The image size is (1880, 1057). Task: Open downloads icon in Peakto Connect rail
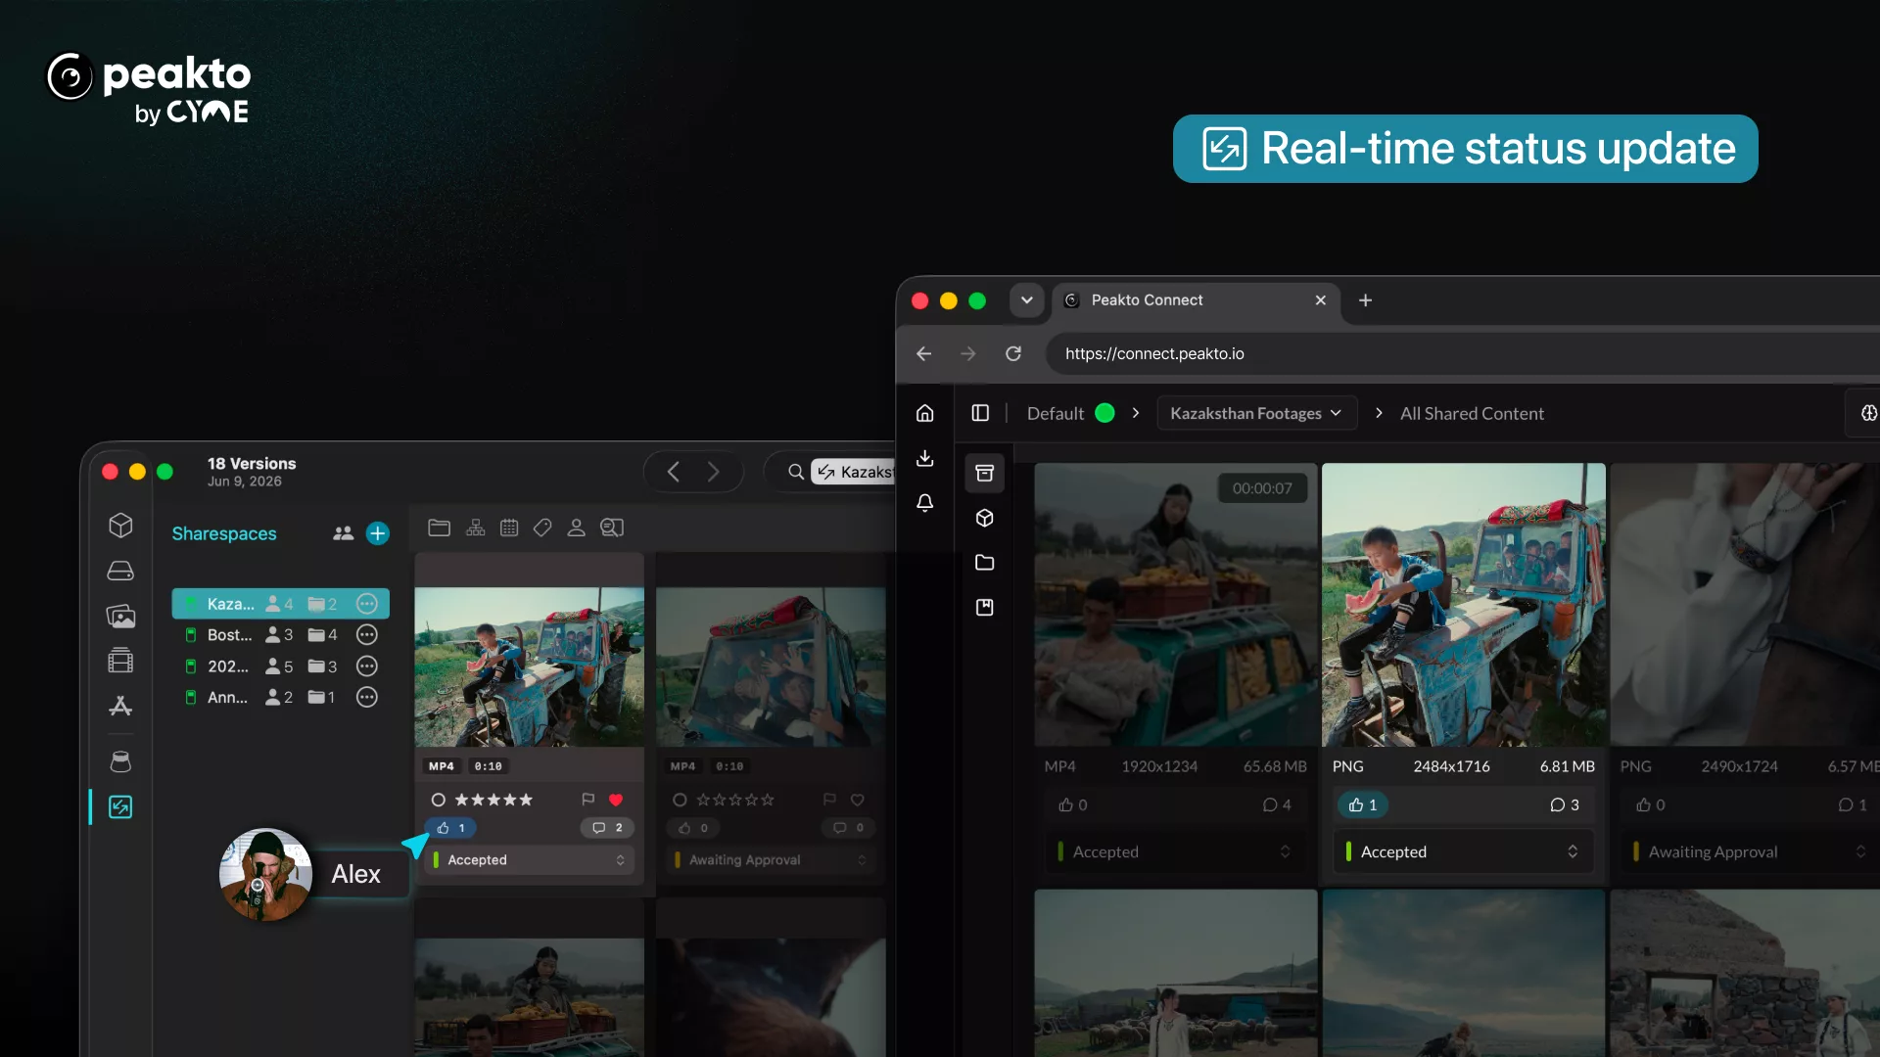pyautogui.click(x=925, y=458)
